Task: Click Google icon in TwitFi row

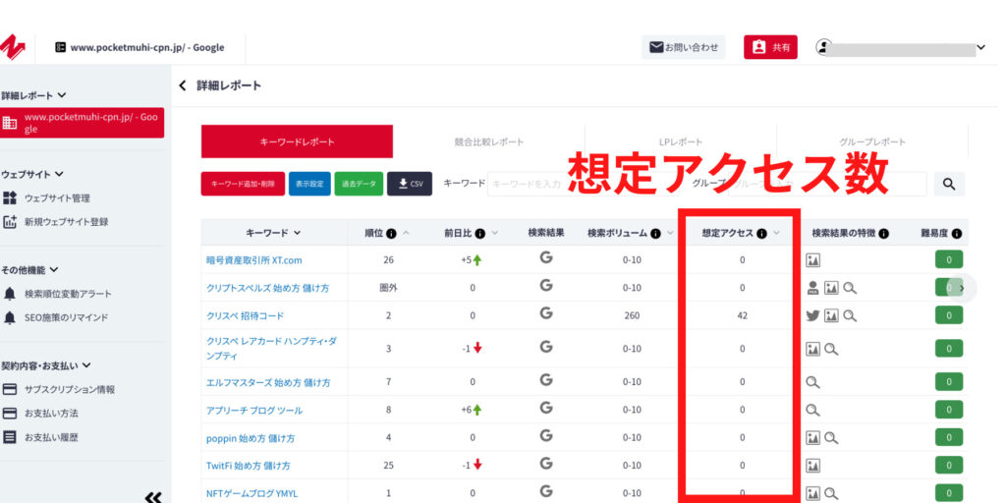Action: [x=546, y=464]
